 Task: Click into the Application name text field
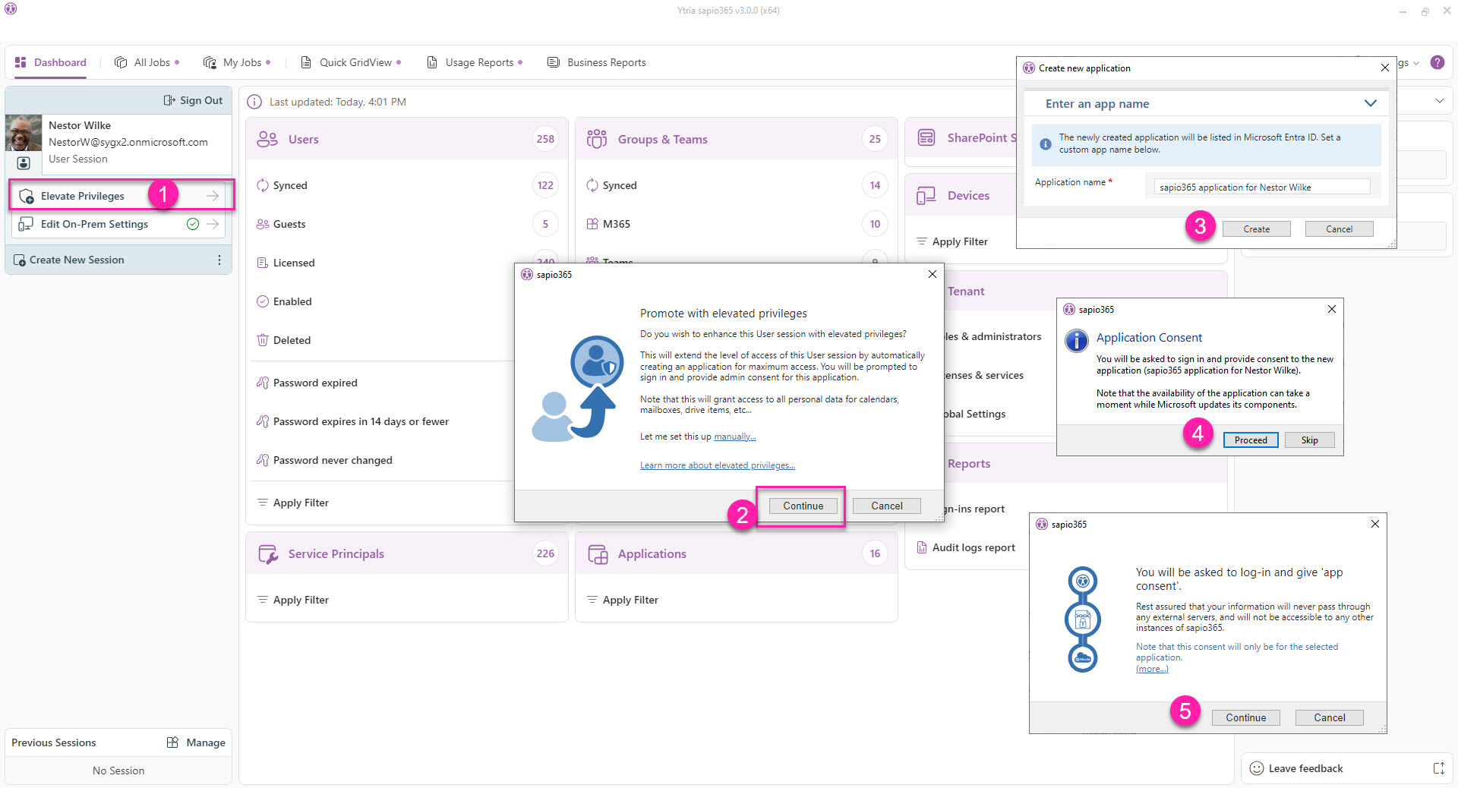click(1261, 187)
